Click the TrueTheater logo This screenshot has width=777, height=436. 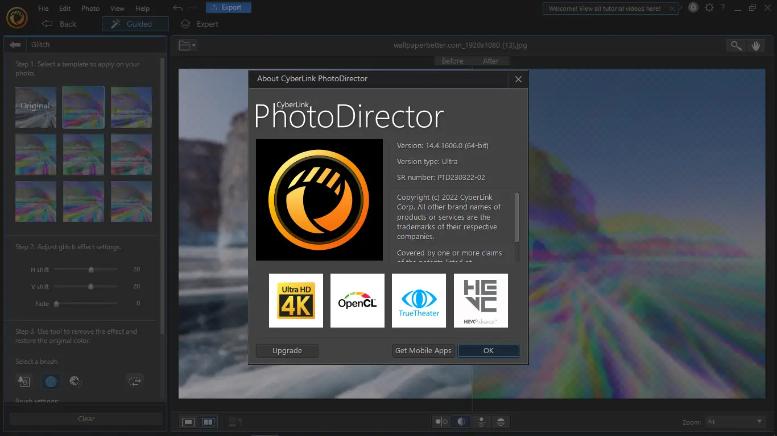[419, 300]
